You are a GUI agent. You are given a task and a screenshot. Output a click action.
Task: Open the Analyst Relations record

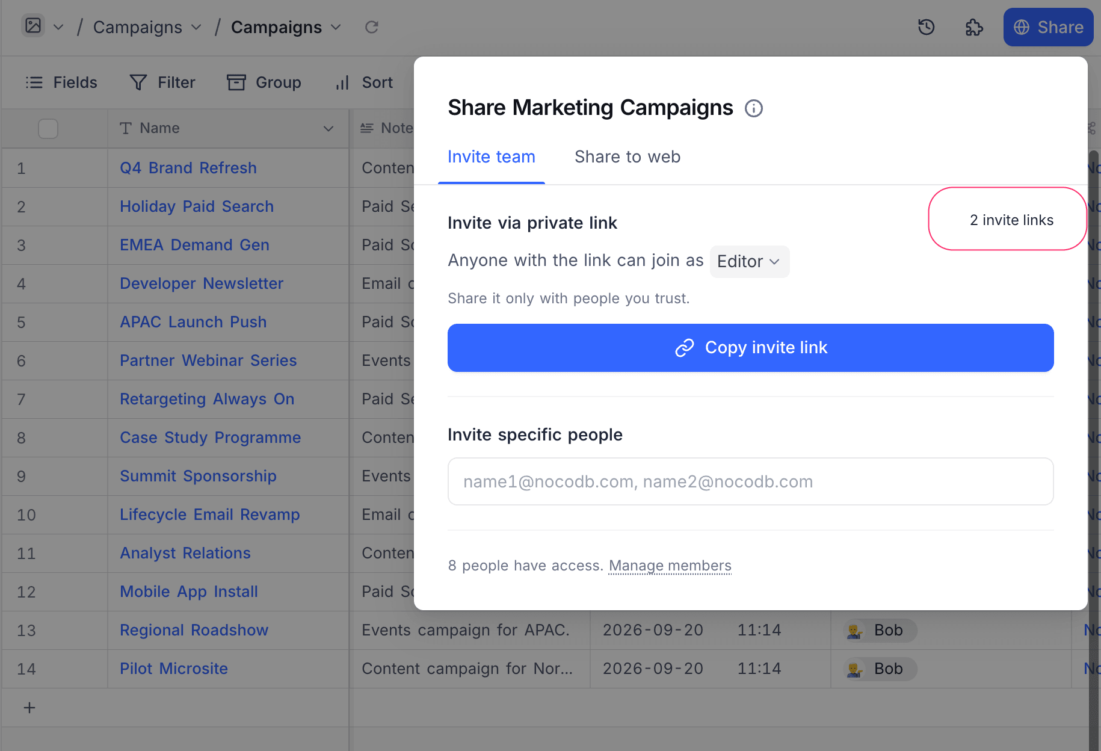(185, 553)
